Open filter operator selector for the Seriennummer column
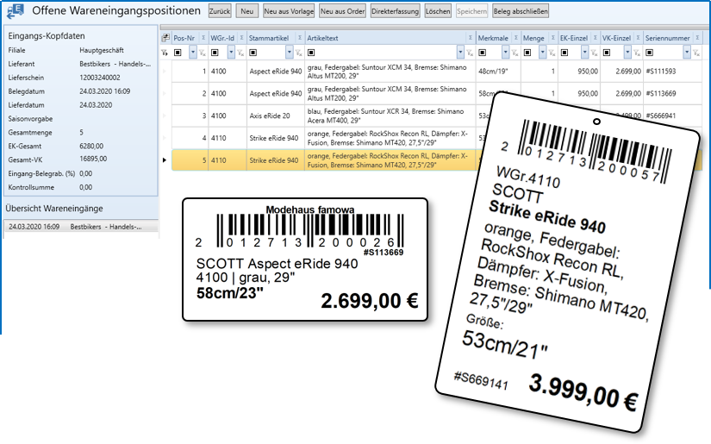Image resolution: width=711 pixels, height=444 pixels. coord(649,53)
